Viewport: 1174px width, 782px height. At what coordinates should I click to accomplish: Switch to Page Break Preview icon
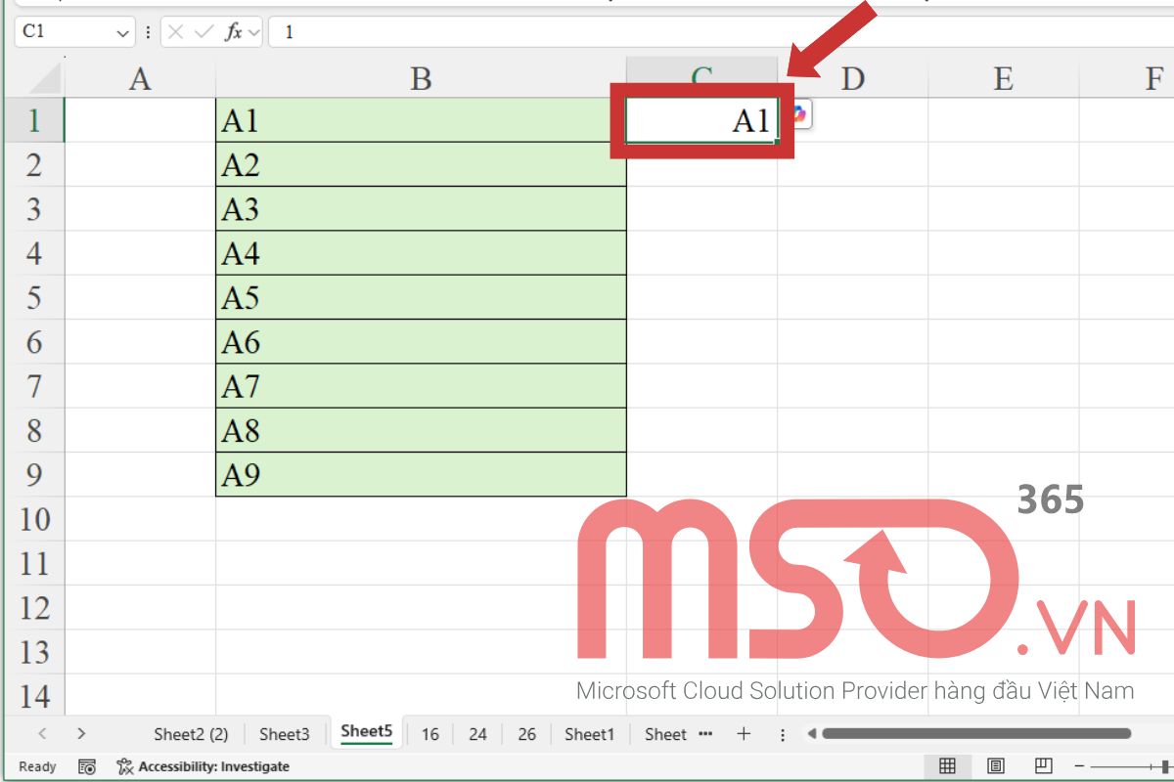point(1044,766)
